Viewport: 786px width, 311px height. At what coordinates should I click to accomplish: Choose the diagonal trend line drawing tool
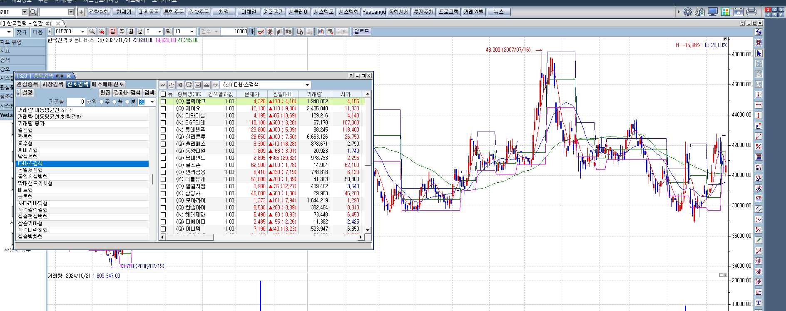(x=759, y=136)
